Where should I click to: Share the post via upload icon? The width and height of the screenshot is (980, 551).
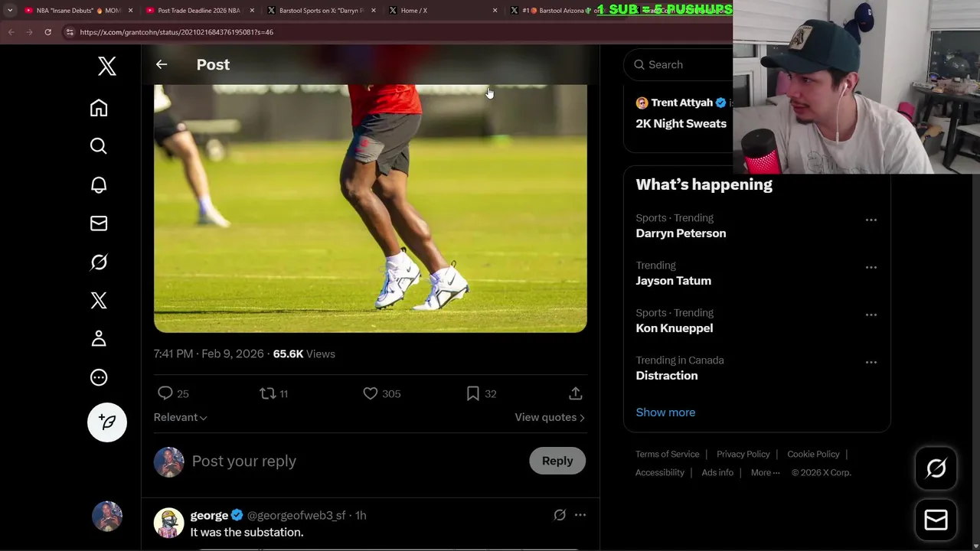576,393
